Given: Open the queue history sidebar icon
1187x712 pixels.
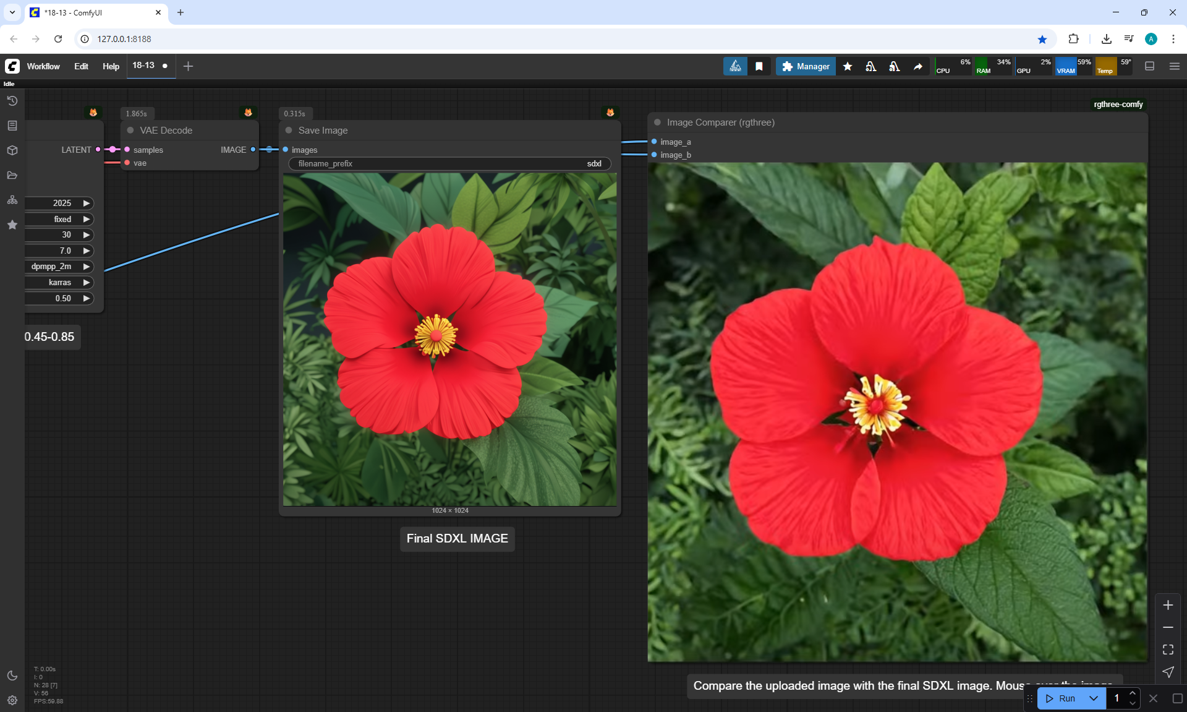Looking at the screenshot, I should [12, 101].
